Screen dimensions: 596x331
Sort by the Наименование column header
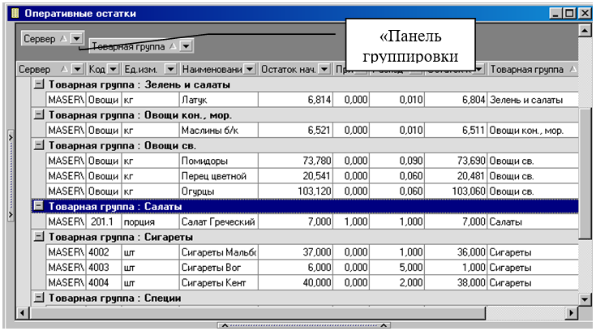pos(212,70)
